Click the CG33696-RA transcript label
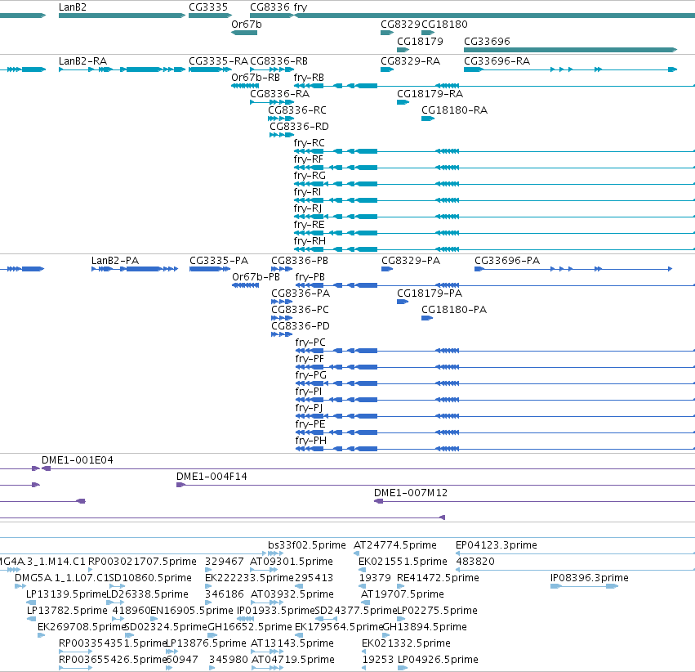The image size is (695, 672). click(x=497, y=61)
